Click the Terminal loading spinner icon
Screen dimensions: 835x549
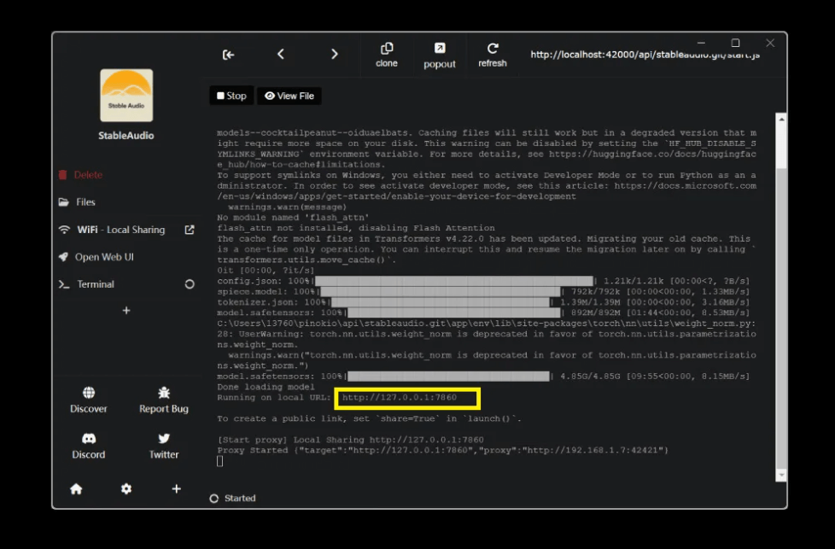pos(190,284)
